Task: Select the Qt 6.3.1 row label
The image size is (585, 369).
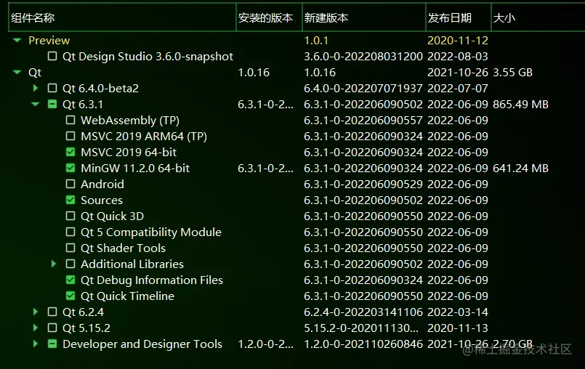Action: (x=82, y=104)
